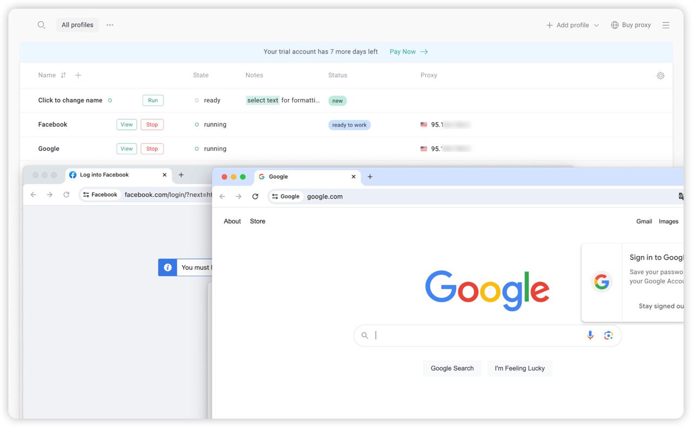Search by image with Google Lens icon

point(608,336)
